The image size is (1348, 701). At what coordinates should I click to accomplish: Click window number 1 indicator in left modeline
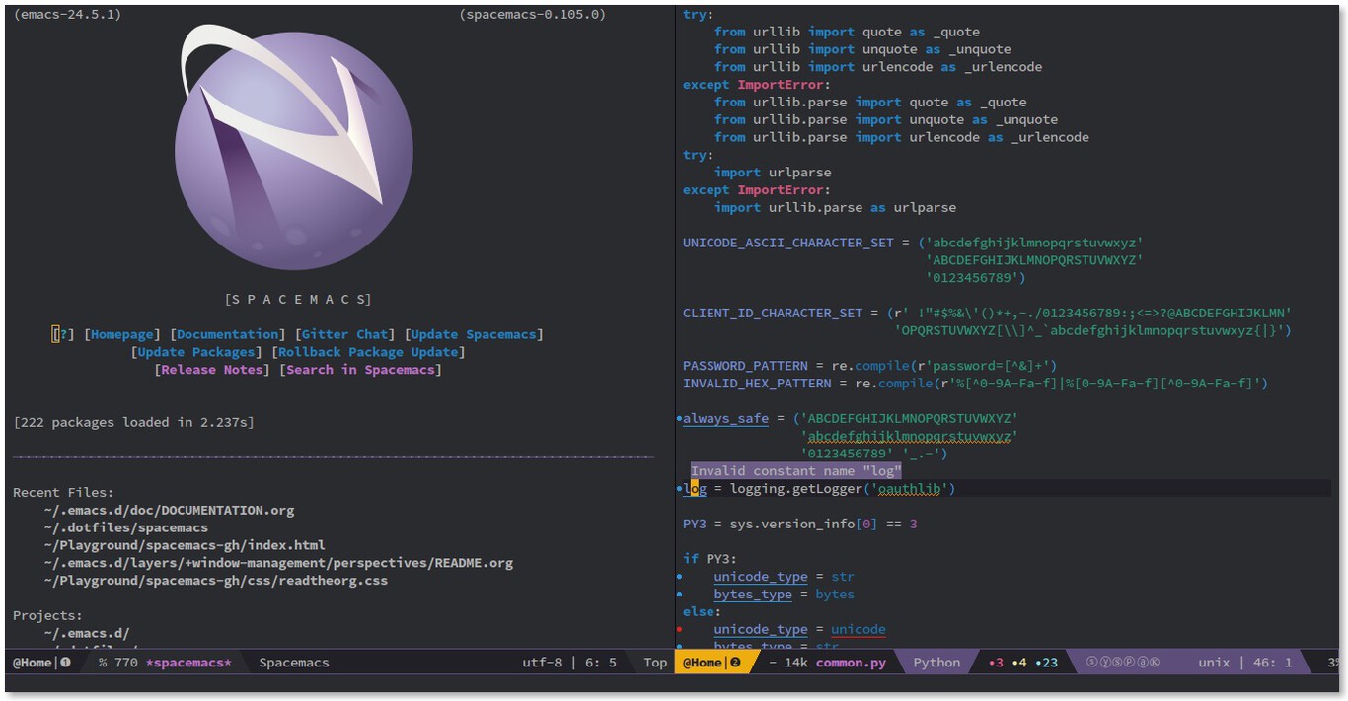66,663
